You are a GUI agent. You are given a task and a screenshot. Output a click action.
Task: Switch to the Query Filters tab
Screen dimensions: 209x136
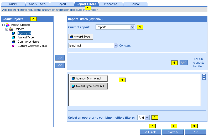[37, 4]
